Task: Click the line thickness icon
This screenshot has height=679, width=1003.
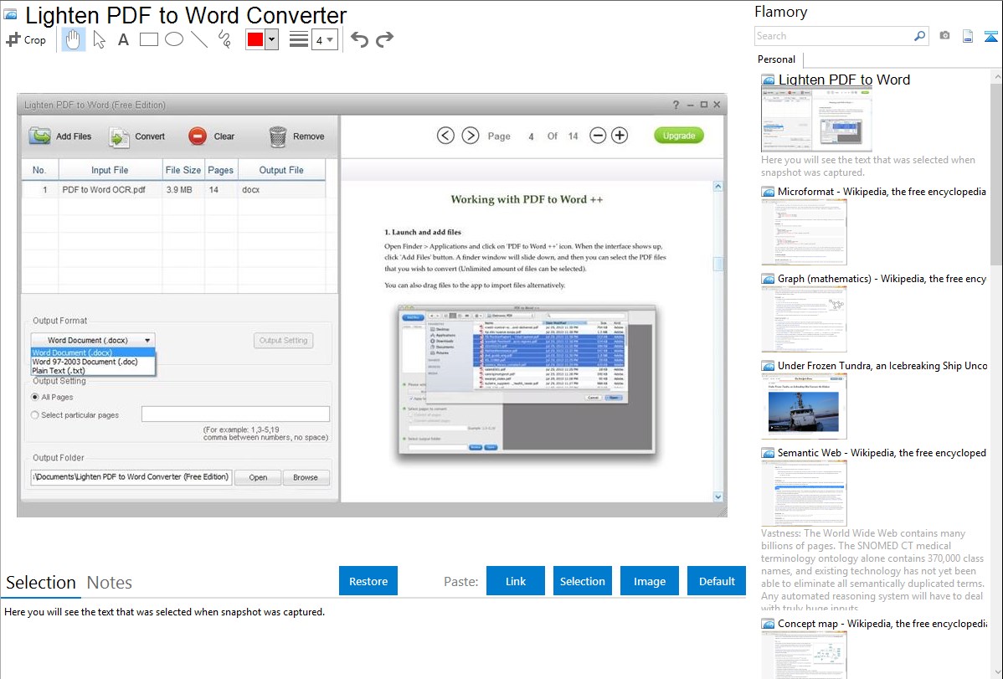Action: pos(299,39)
